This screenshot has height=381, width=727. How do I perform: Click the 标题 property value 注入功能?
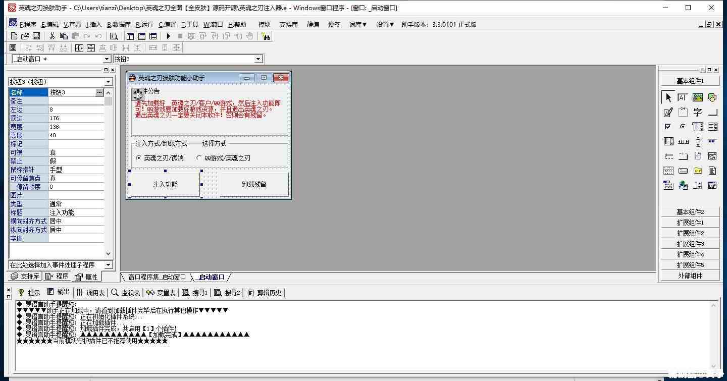76,212
